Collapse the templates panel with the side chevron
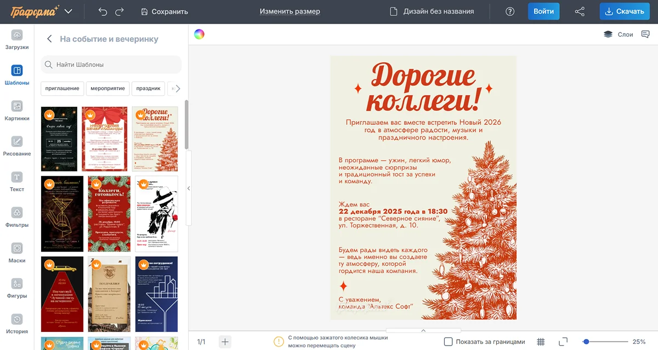The width and height of the screenshot is (658, 350). 188,188
